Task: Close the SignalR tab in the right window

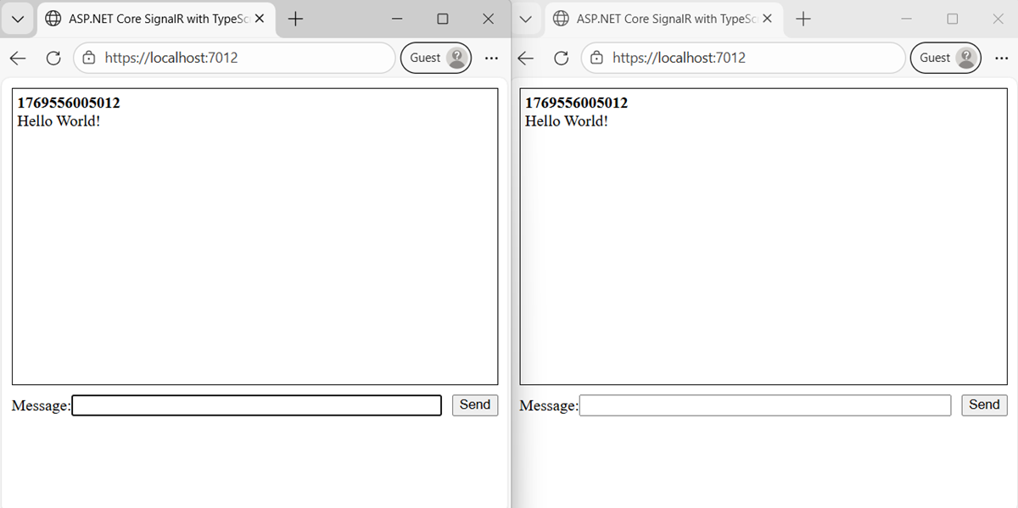Action: point(767,19)
